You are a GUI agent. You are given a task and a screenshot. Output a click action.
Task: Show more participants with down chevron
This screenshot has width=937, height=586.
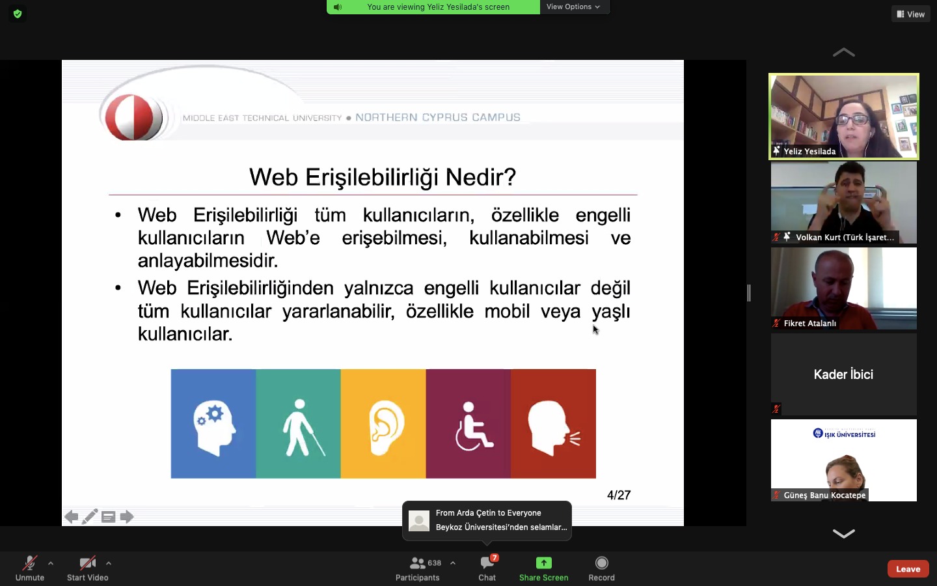pos(844,534)
